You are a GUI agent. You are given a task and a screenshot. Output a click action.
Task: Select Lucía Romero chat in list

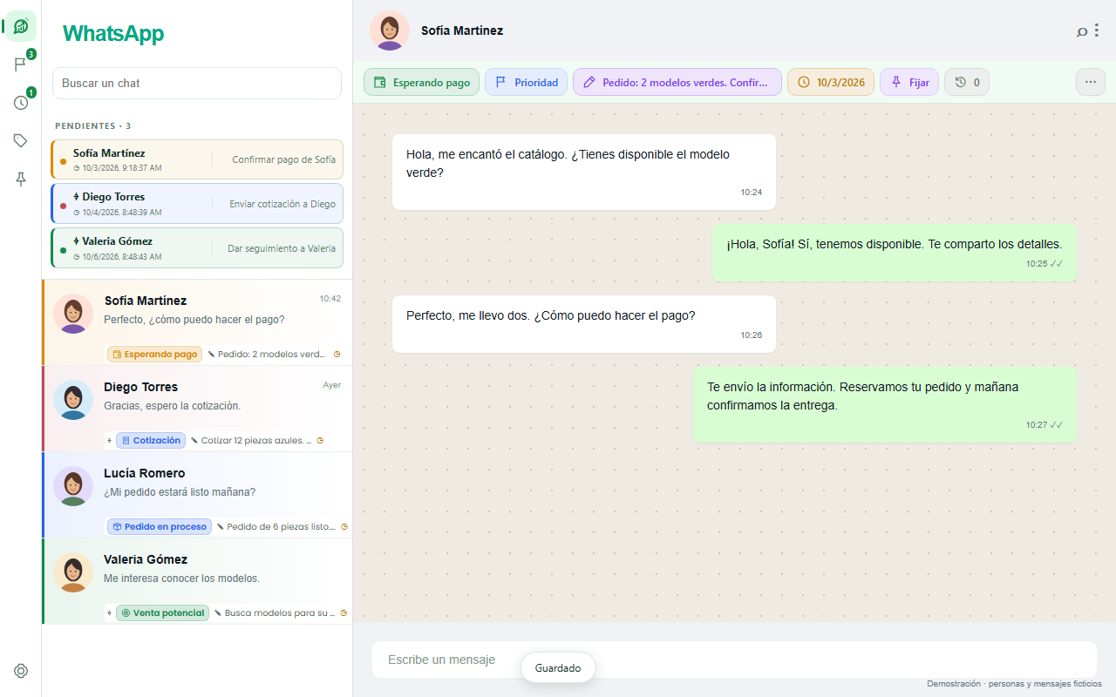(197, 495)
